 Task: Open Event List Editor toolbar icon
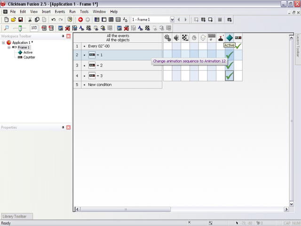118,20
